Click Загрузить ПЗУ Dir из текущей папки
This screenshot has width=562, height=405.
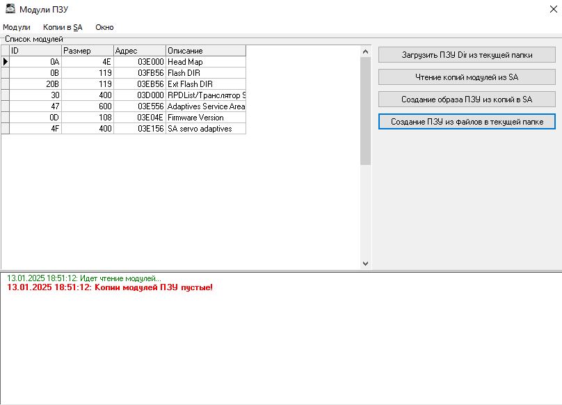(x=467, y=55)
